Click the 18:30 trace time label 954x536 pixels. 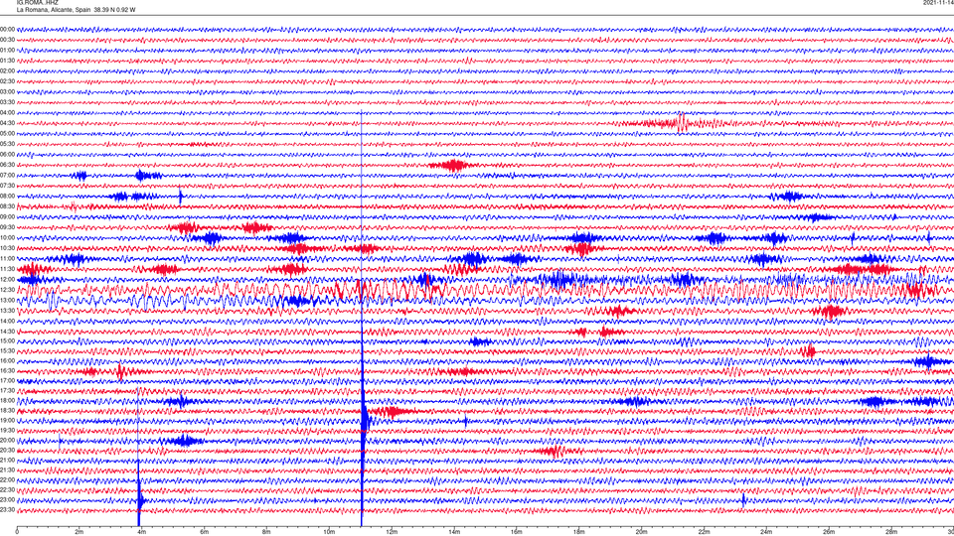7,411
